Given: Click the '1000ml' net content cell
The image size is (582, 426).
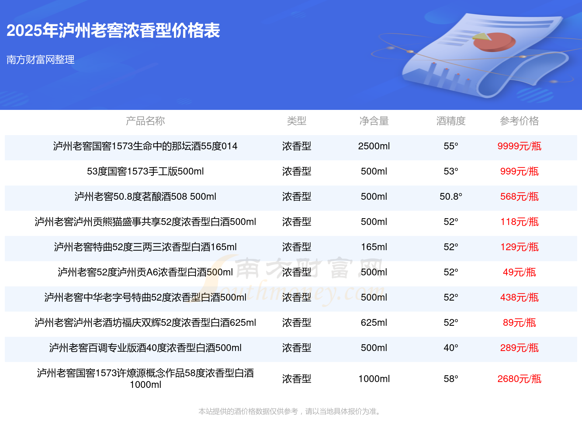Looking at the screenshot, I should coord(374,379).
